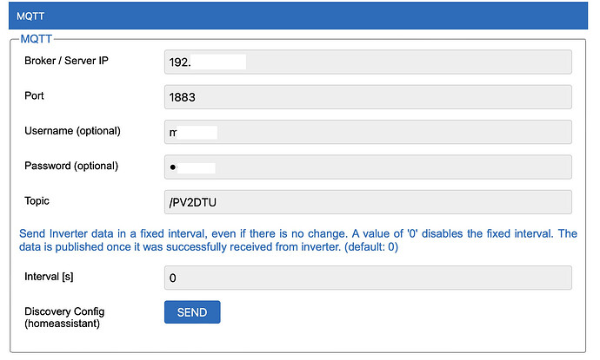
Task: Click the masked bullet in the password box
Action: (x=172, y=167)
